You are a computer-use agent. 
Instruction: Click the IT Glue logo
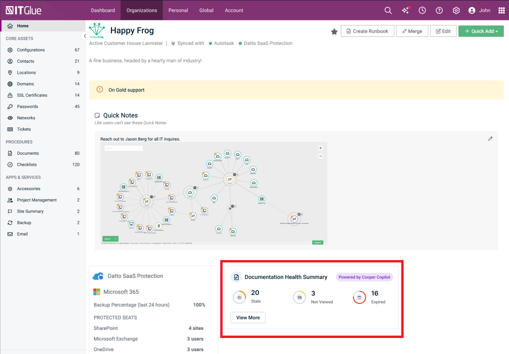coord(24,10)
